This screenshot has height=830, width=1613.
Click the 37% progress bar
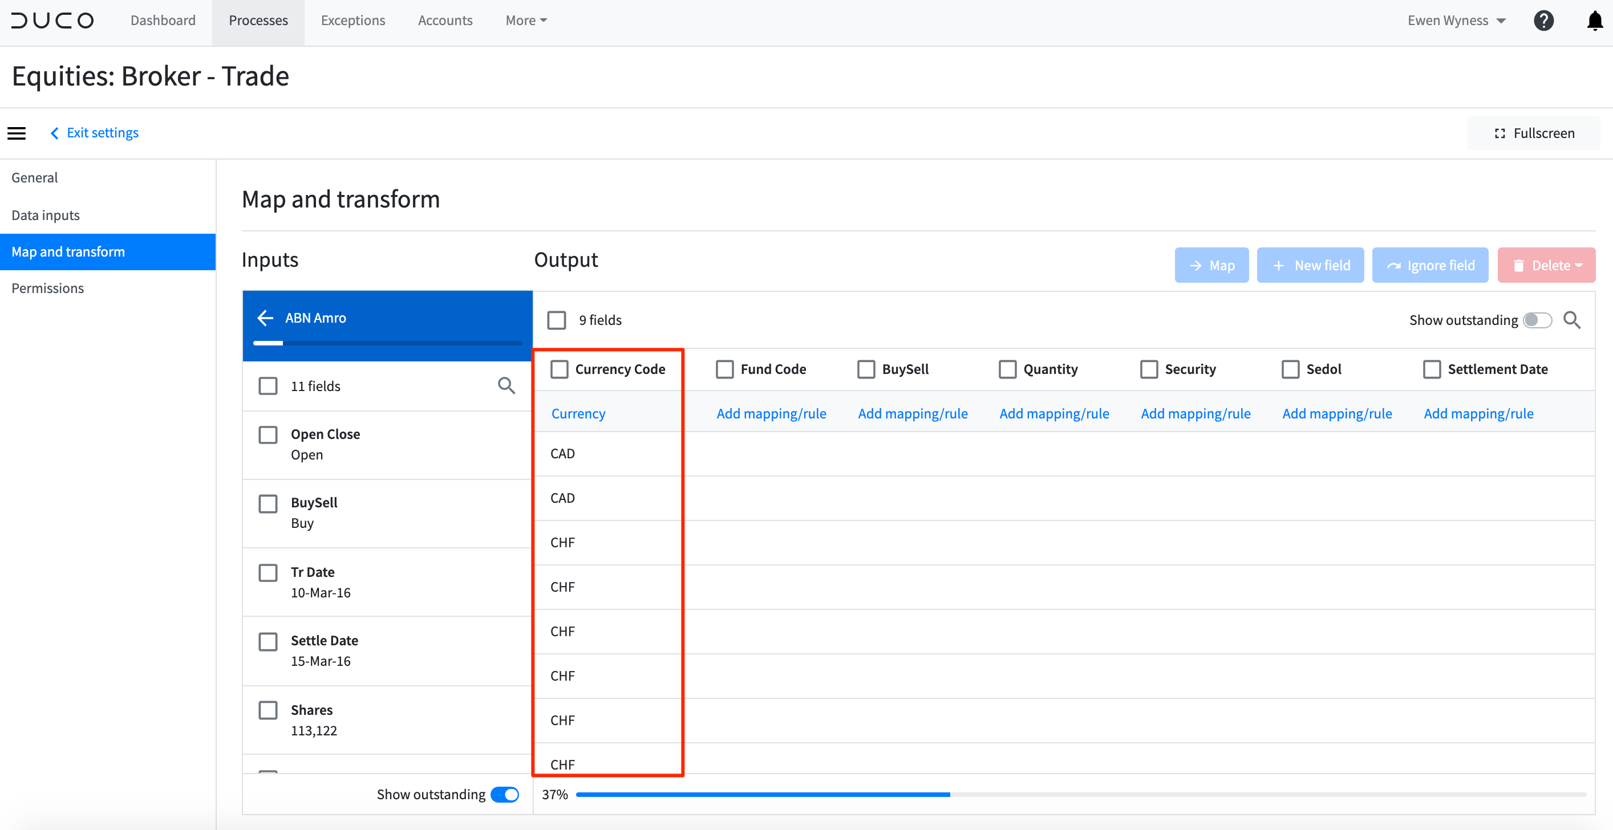coord(763,794)
